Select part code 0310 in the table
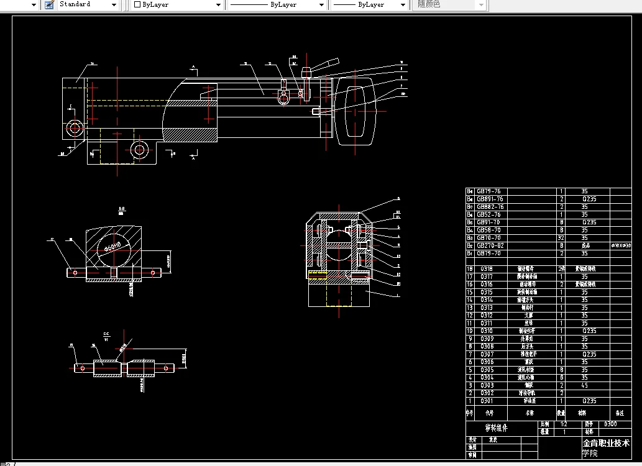Viewport: 642px width, 466px height. (x=487, y=331)
